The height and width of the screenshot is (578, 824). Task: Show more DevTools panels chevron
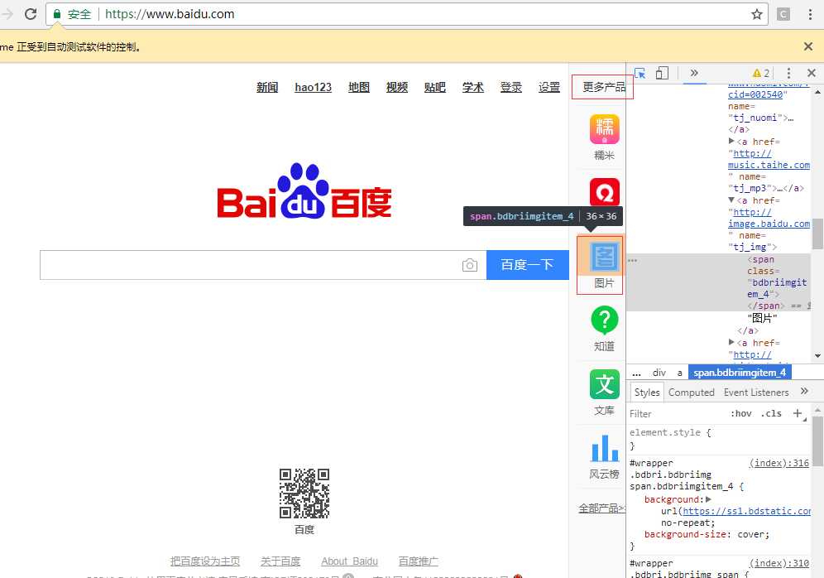[x=694, y=73]
